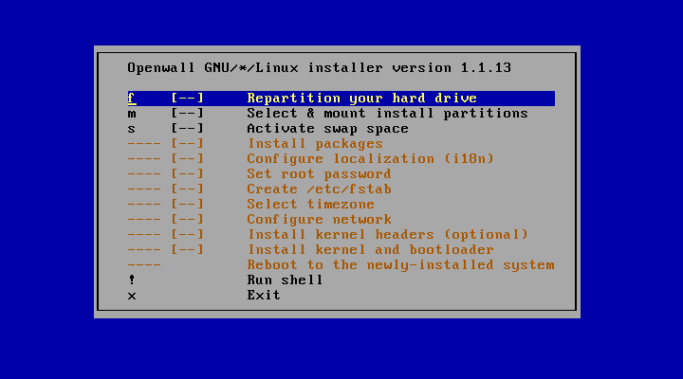Click the '!' shortcut character for shell
Viewport: 683px width, 379px height.
coord(132,280)
